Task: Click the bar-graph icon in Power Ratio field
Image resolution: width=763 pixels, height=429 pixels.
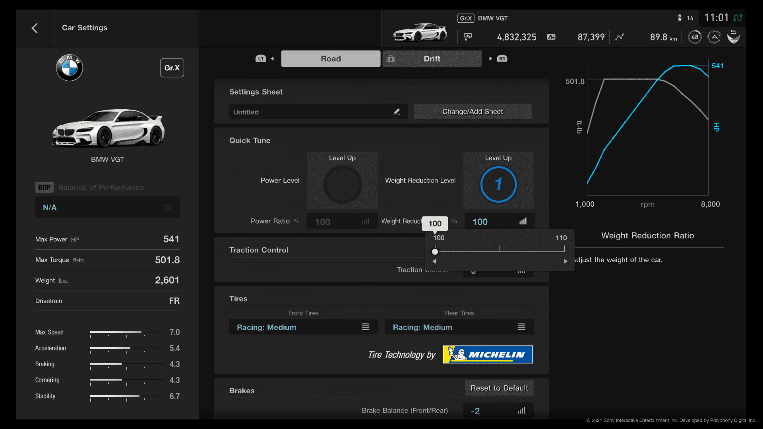Action: click(x=366, y=221)
